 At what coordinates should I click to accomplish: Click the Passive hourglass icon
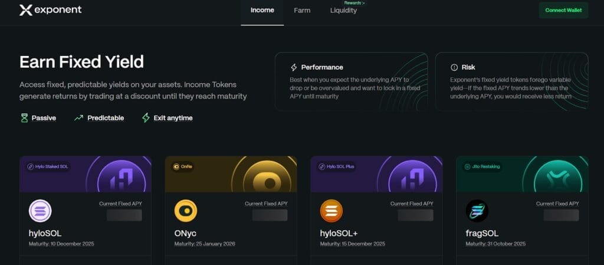[x=24, y=118]
